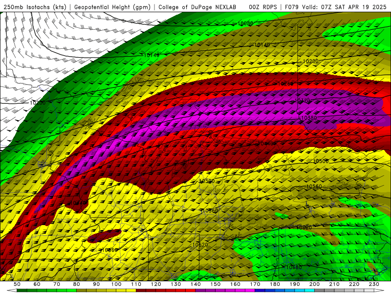
Task: Click the bright green legend segment ending at 80
Action: coord(71,291)
